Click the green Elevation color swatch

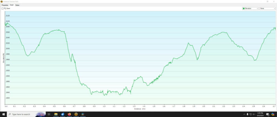[x=244, y=8]
